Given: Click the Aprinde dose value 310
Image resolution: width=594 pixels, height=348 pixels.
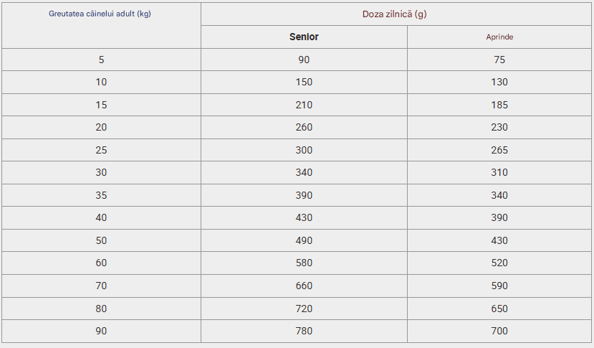Looking at the screenshot, I should (499, 172).
